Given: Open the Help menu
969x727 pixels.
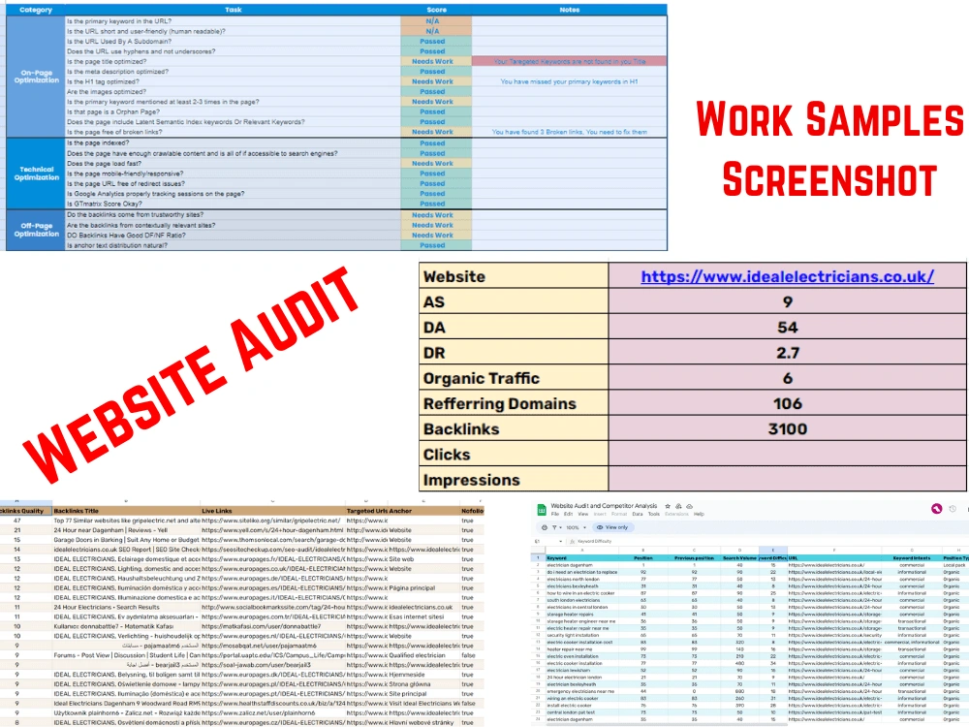Looking at the screenshot, I should pyautogui.click(x=699, y=514).
